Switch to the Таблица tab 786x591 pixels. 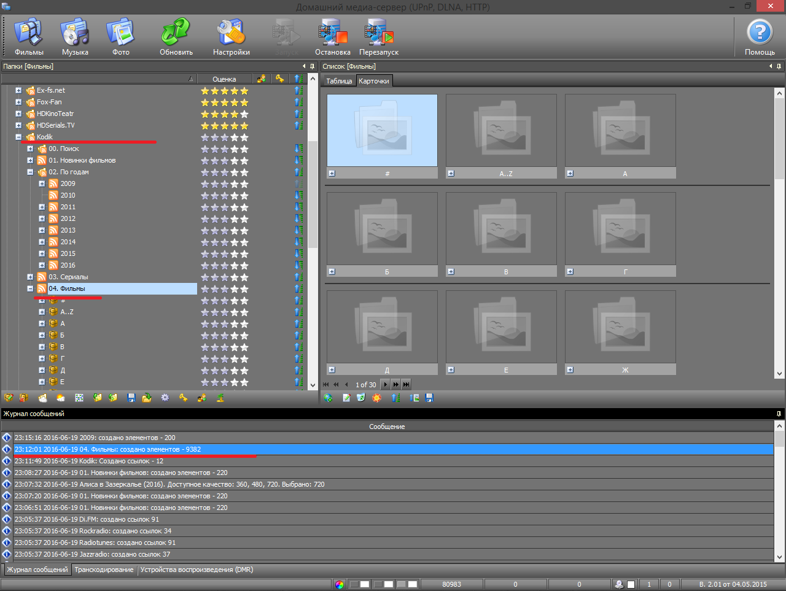[339, 81]
